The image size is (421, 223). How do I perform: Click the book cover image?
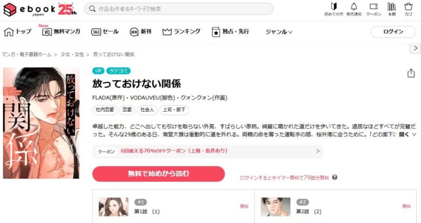pyautogui.click(x=41, y=123)
